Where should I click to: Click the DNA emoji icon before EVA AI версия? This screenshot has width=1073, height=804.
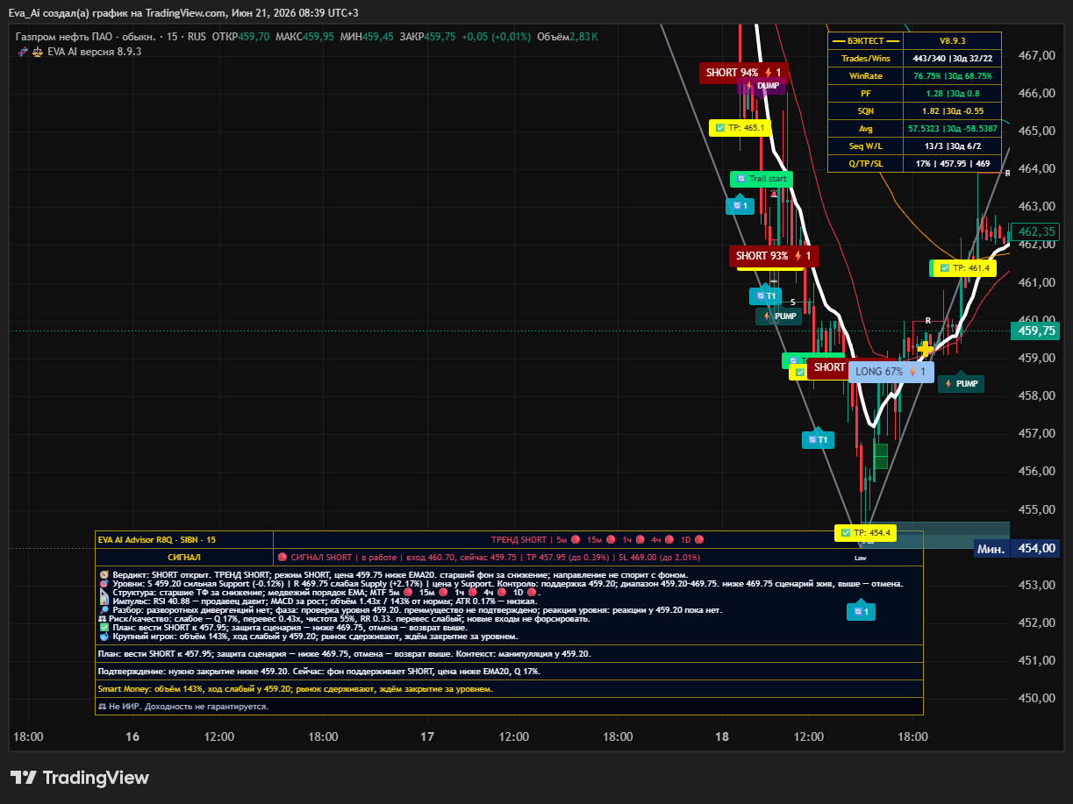[23, 52]
